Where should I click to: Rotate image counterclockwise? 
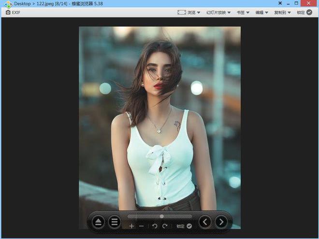(x=155, y=226)
